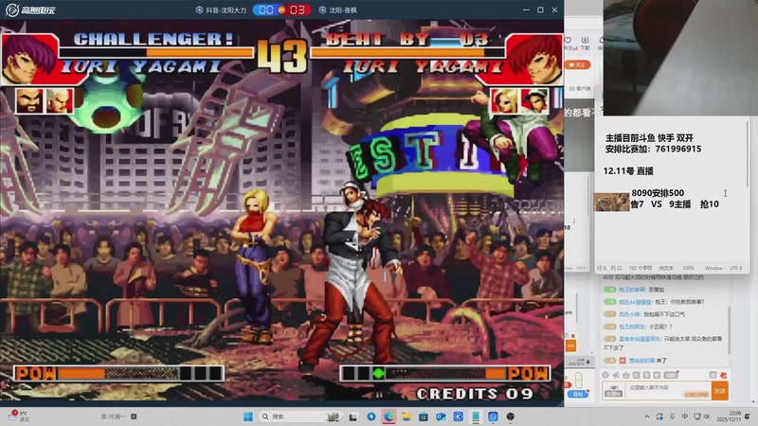The height and width of the screenshot is (426, 758).
Task: Click chat username 西色小弟
Action: coord(630,314)
